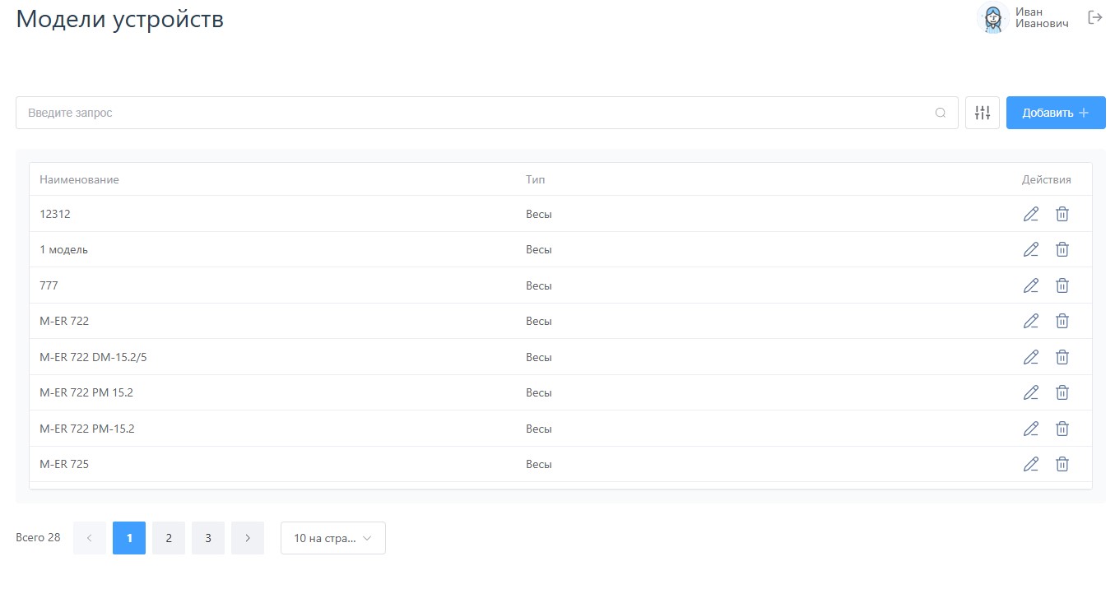Click trash icon for M-ER 722 row
The height and width of the screenshot is (589, 1115).
click(1062, 321)
